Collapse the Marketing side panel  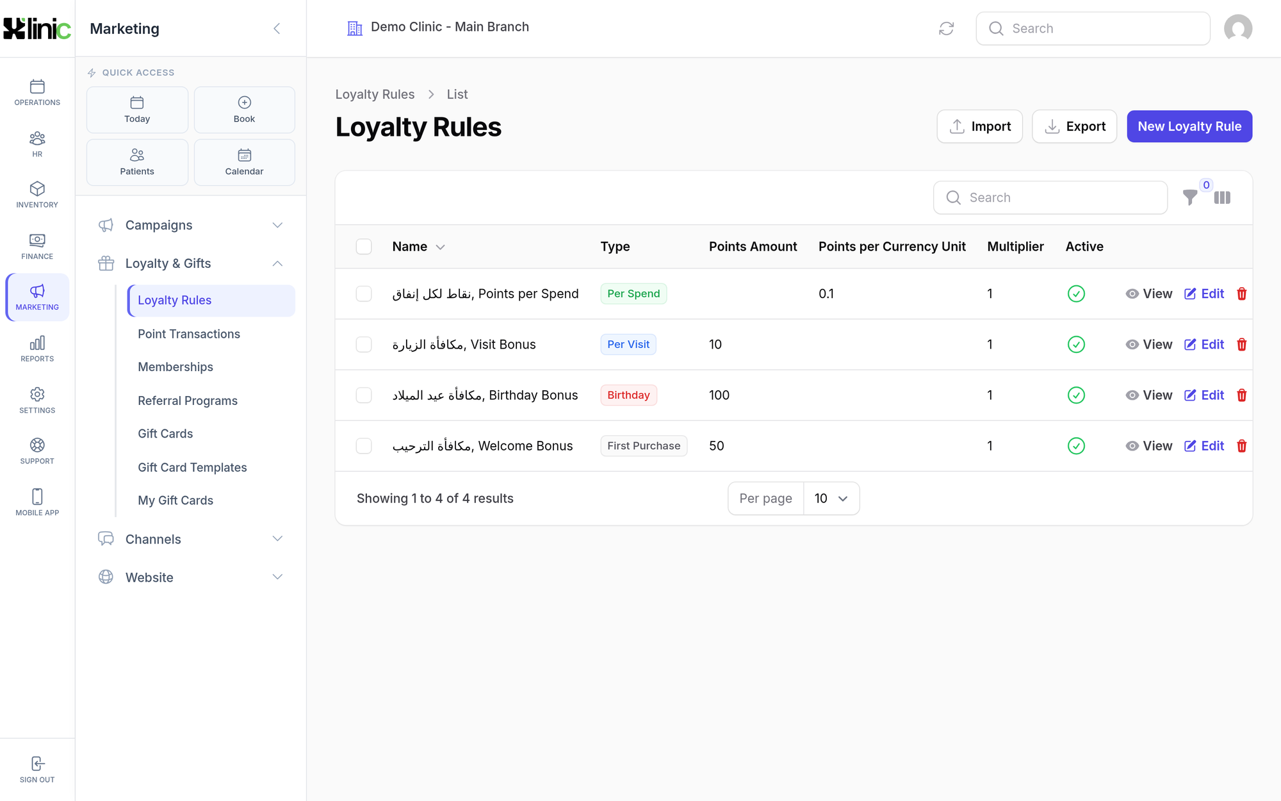pyautogui.click(x=277, y=28)
